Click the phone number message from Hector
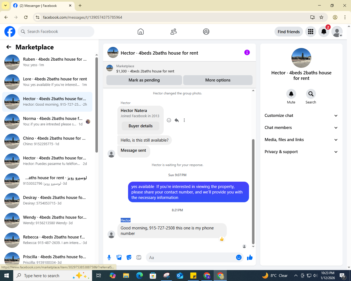 point(172,231)
